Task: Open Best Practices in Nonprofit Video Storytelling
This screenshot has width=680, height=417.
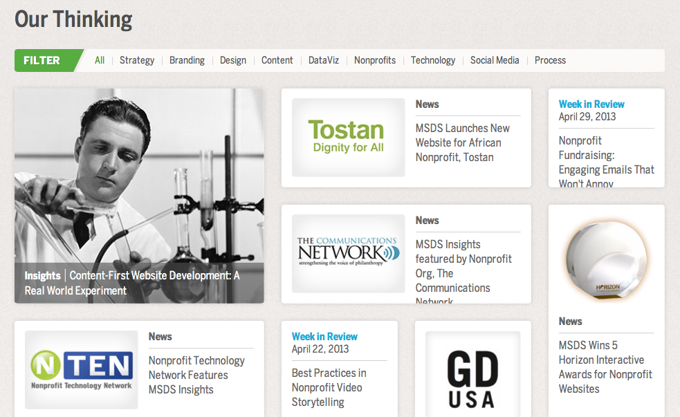Action: tap(329, 387)
